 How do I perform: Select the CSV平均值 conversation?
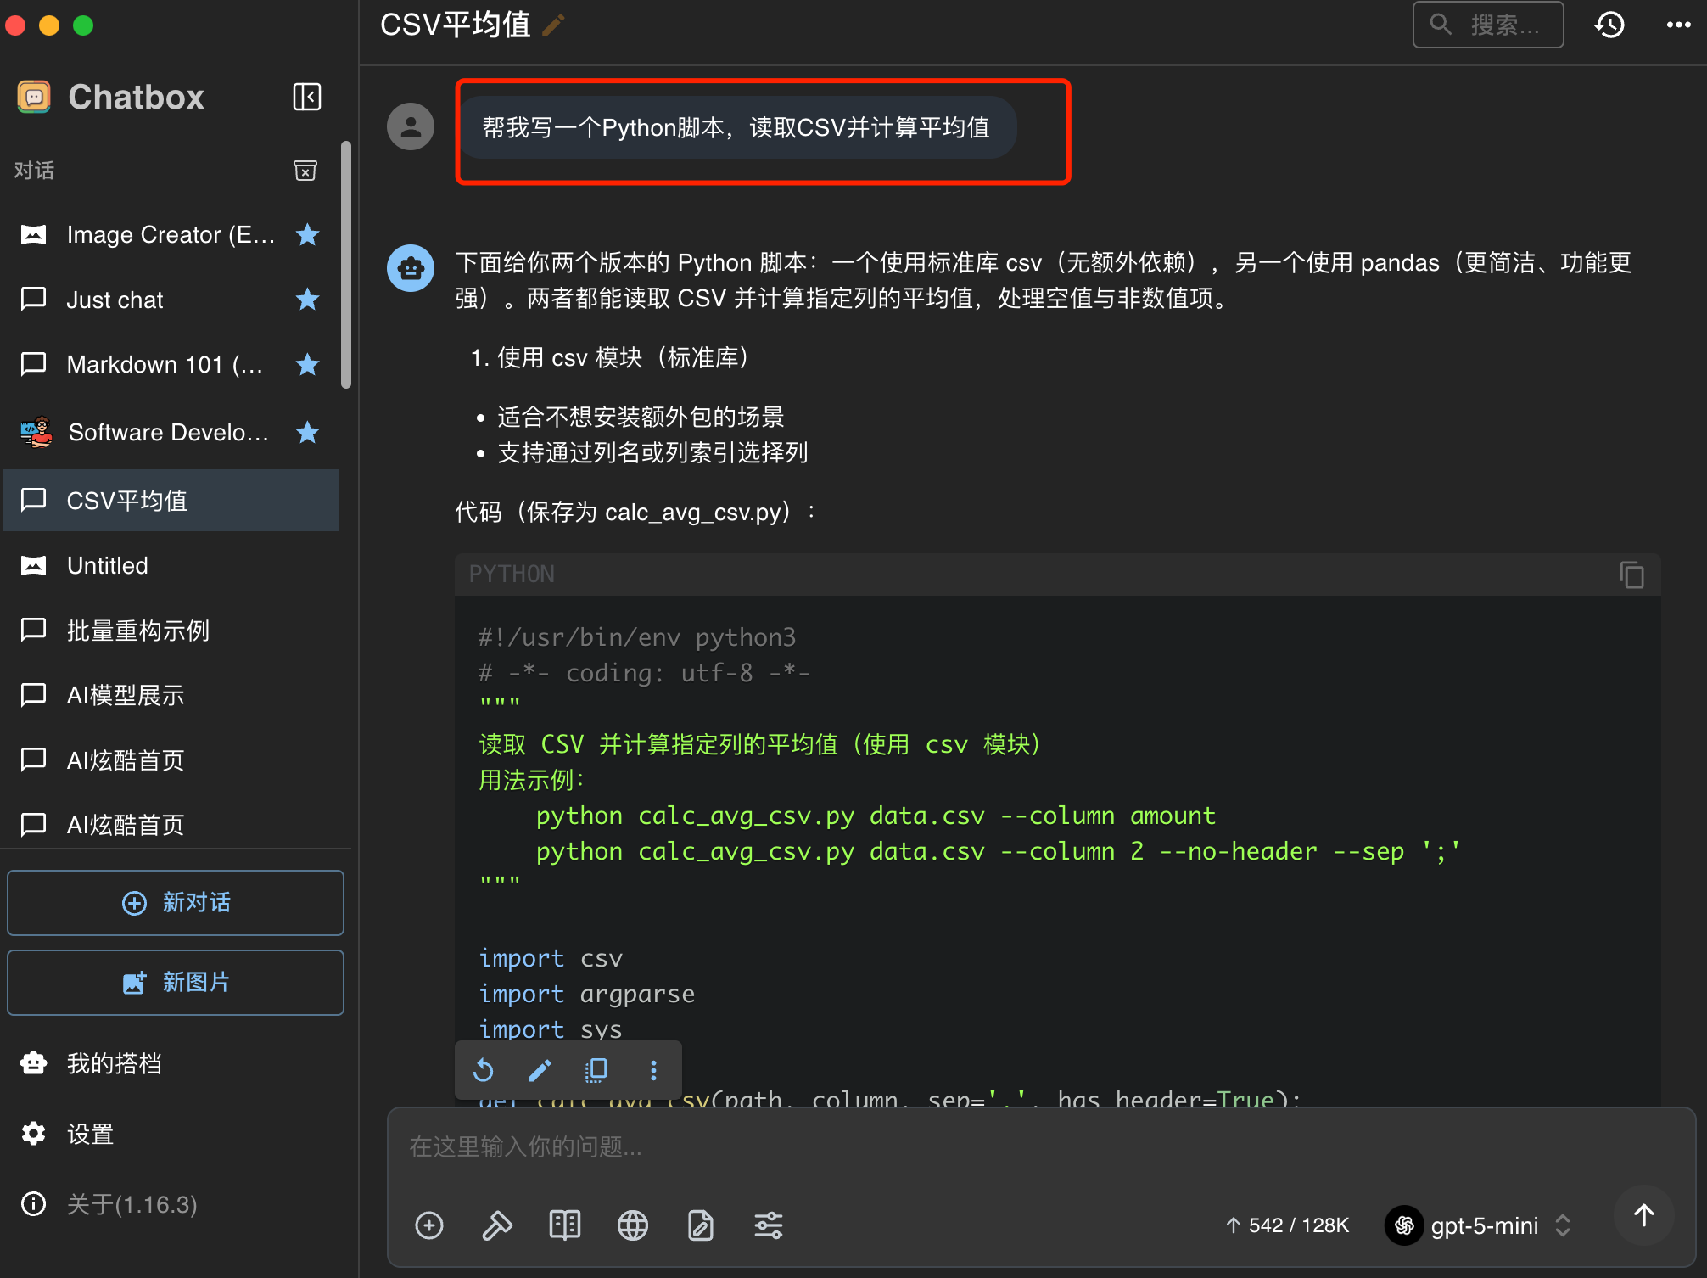(171, 500)
